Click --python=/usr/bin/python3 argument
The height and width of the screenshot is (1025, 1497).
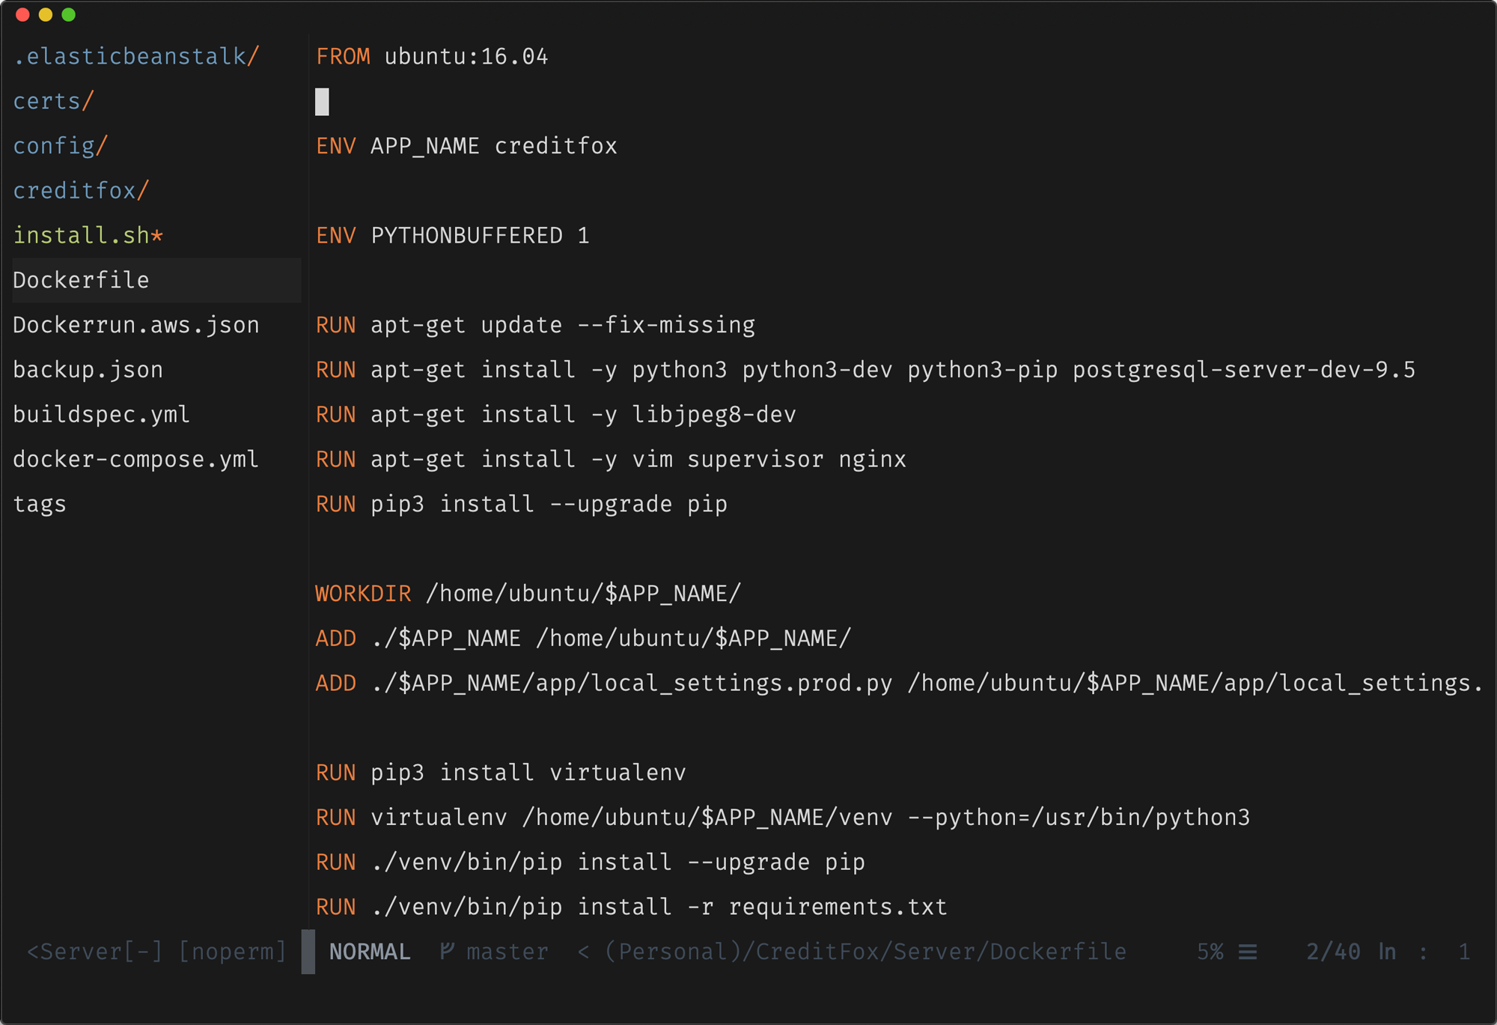[x=1079, y=818]
